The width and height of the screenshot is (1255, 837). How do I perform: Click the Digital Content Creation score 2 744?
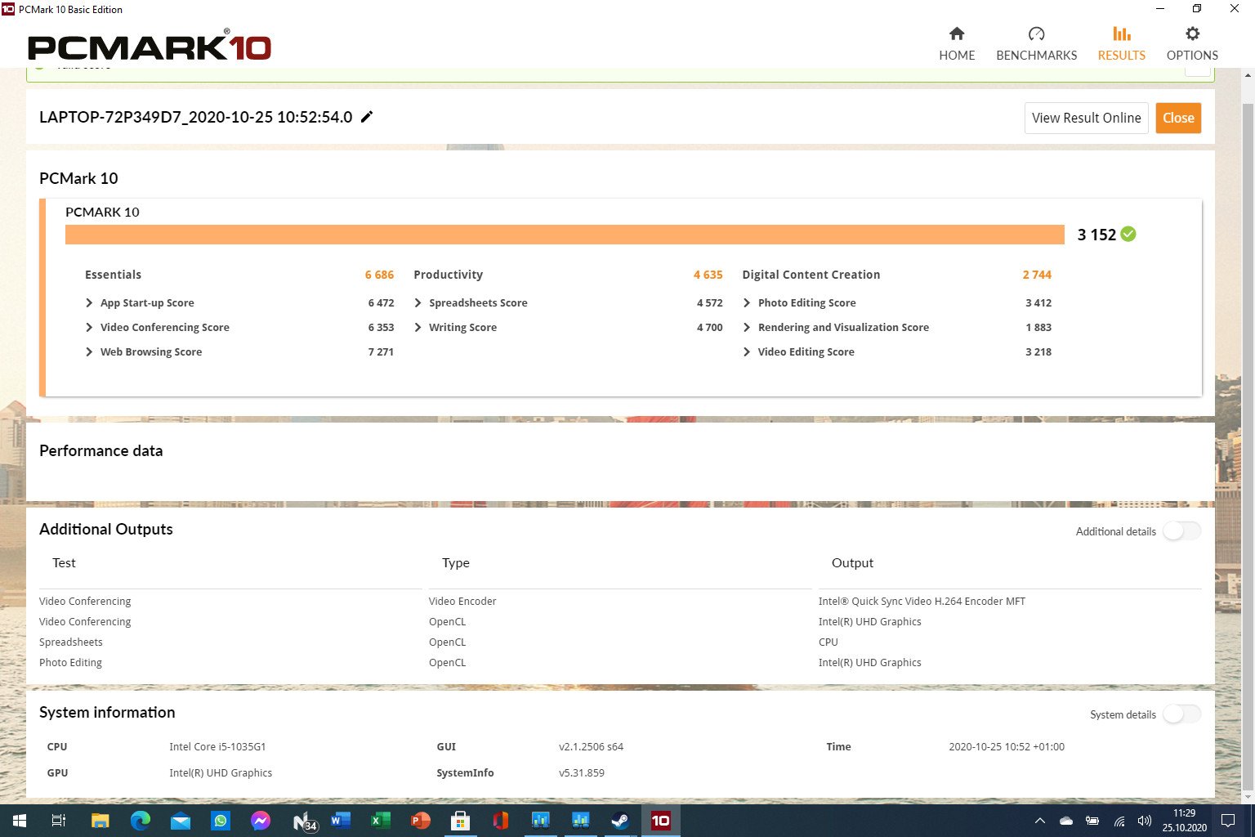(1037, 275)
